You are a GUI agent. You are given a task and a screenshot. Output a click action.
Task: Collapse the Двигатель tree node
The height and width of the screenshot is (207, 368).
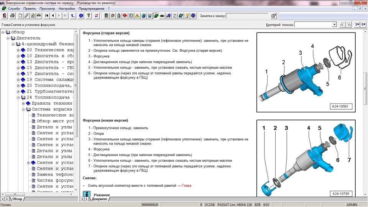tap(8, 38)
